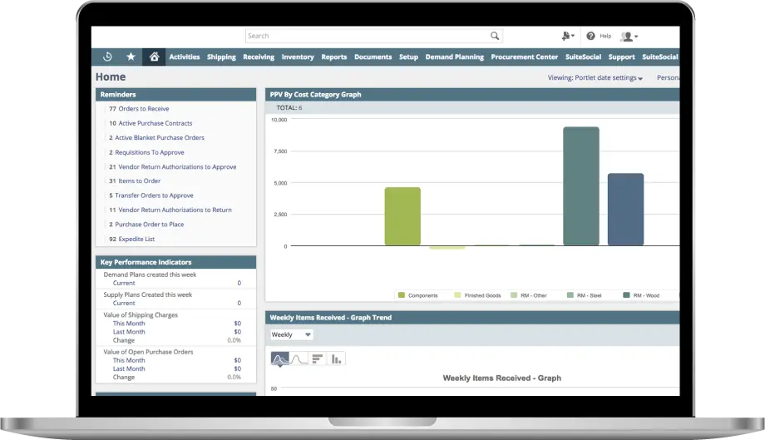The image size is (765, 440).
Task: Select the horizontal bar chart icon
Action: tap(317, 359)
